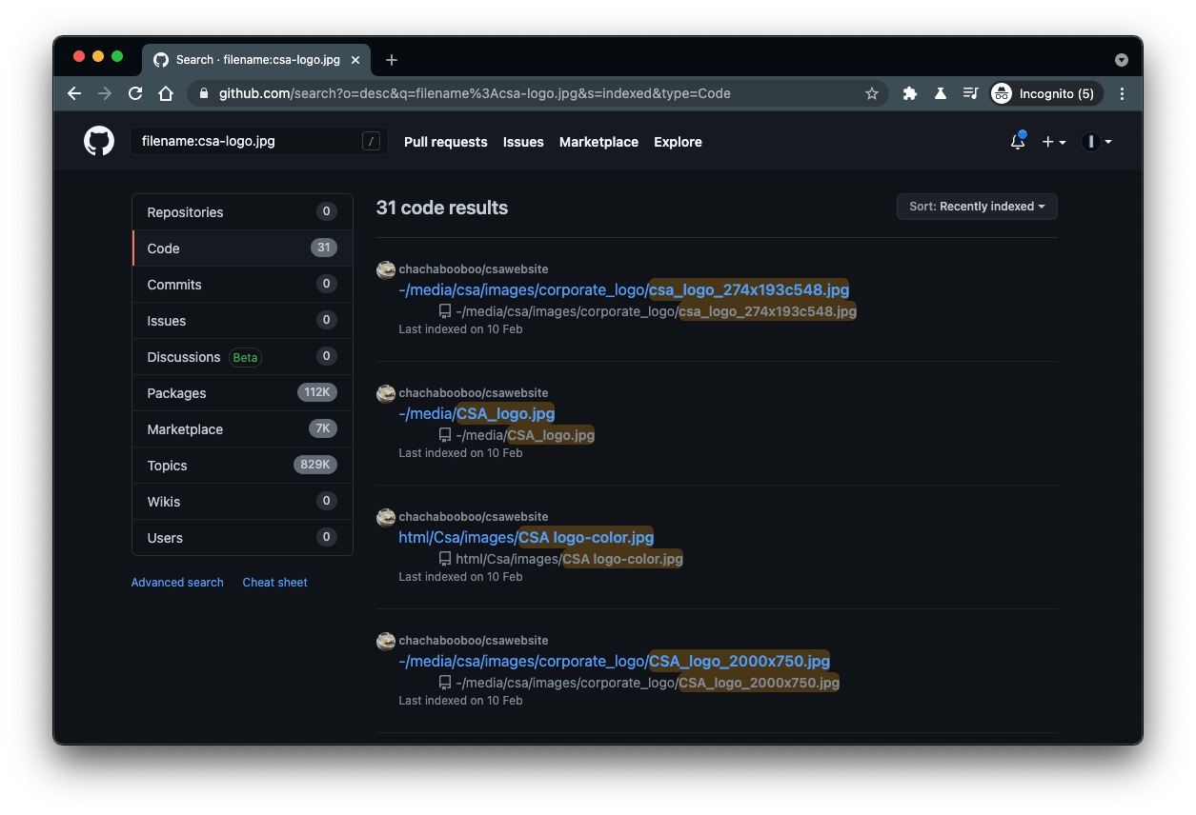Screen dimensions: 1196x815
Task: Open chachabooboo/csawebsite above csa_logo_274x193c548.jpg
Action: tap(474, 269)
